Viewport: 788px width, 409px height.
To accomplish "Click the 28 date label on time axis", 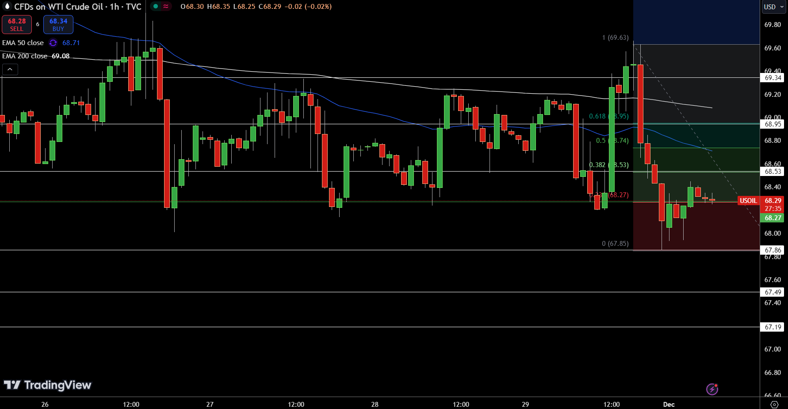I will coord(375,404).
